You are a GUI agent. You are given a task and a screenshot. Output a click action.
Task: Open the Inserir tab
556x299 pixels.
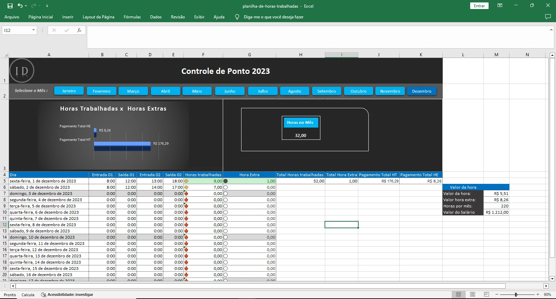point(68,17)
